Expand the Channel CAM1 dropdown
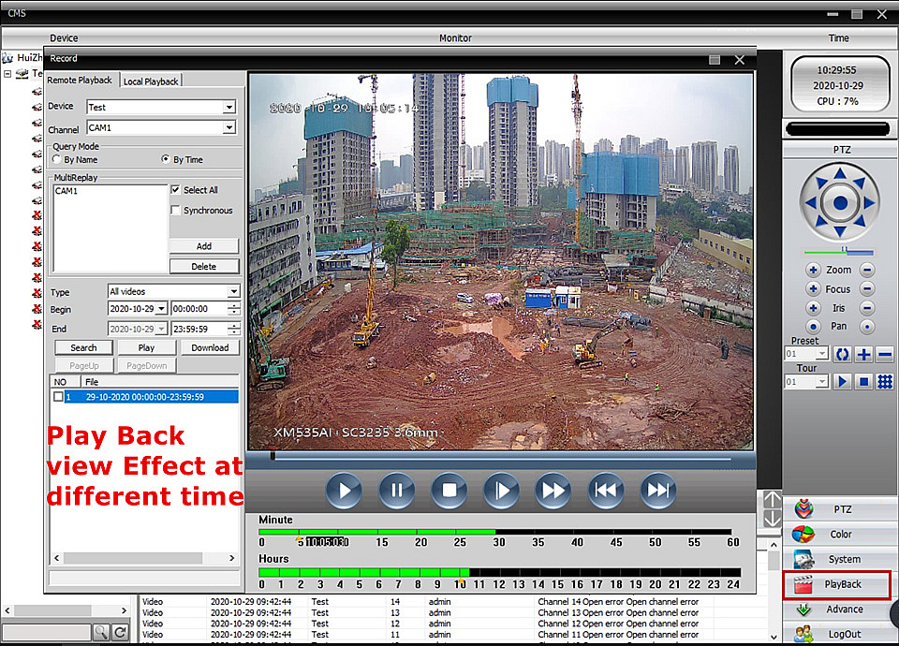 tap(228, 127)
